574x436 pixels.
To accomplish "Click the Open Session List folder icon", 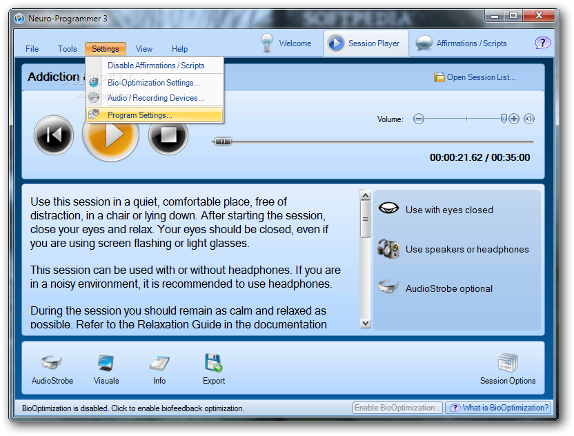I will coord(439,77).
